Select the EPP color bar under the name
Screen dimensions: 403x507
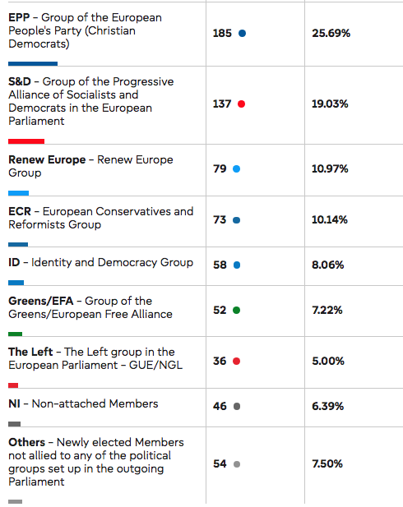[x=33, y=64]
